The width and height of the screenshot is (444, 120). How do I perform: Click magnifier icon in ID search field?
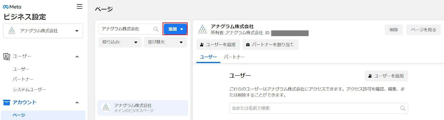[403, 108]
